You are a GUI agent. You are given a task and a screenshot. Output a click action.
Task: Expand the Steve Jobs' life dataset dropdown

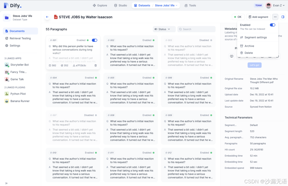pyautogui.click(x=166, y=6)
